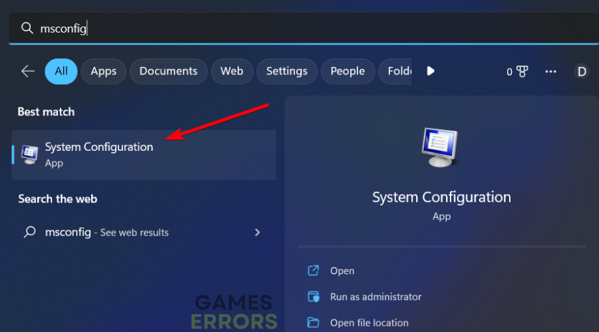Click the large System Configuration preview icon

coord(440,147)
